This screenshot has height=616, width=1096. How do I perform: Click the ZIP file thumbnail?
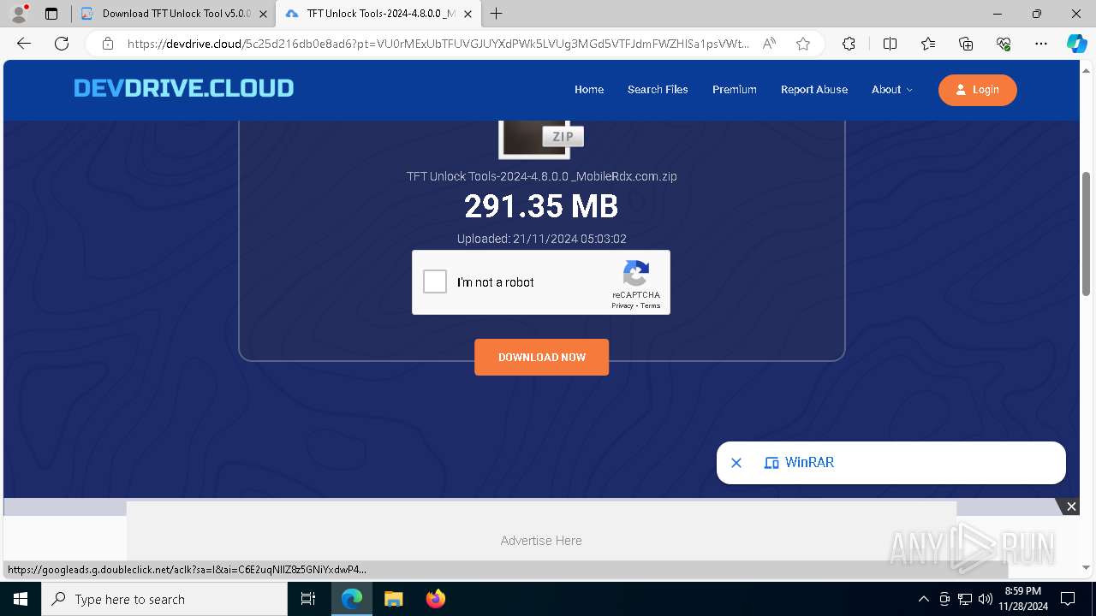click(541, 139)
